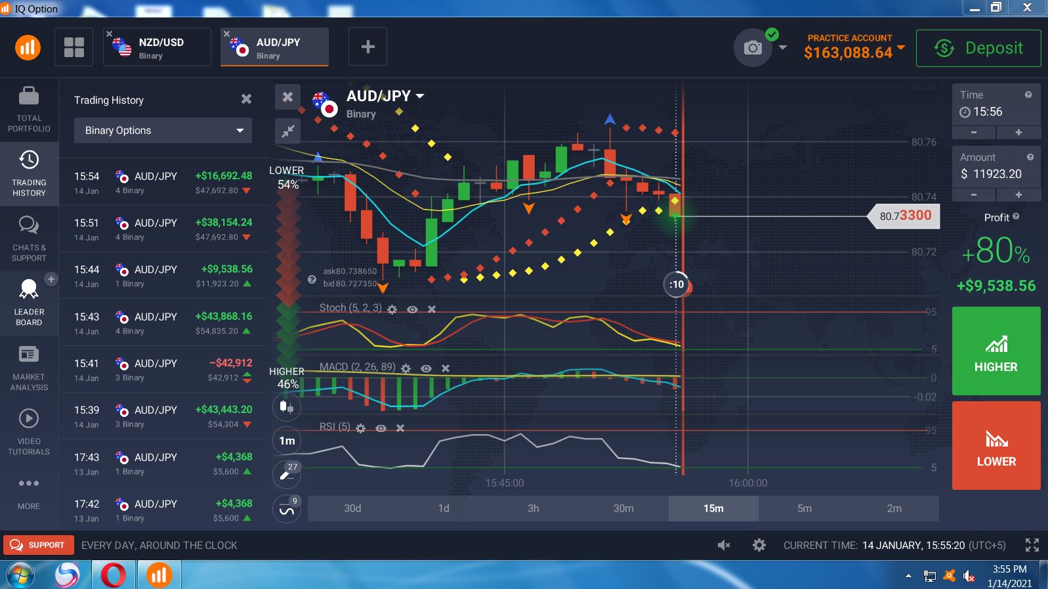Open 1m candle interval selector

pyautogui.click(x=287, y=441)
